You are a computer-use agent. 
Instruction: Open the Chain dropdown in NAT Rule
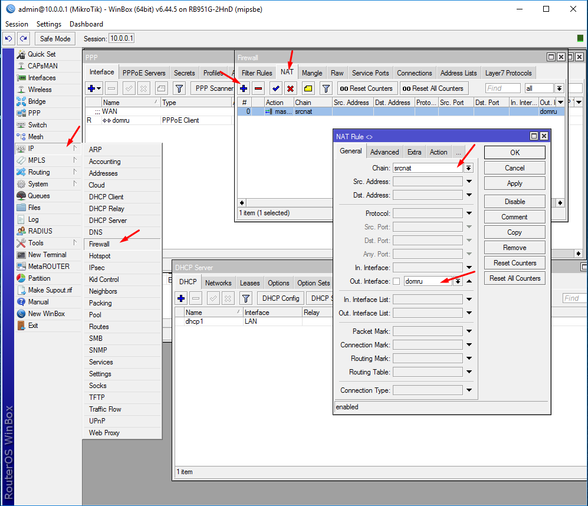469,168
